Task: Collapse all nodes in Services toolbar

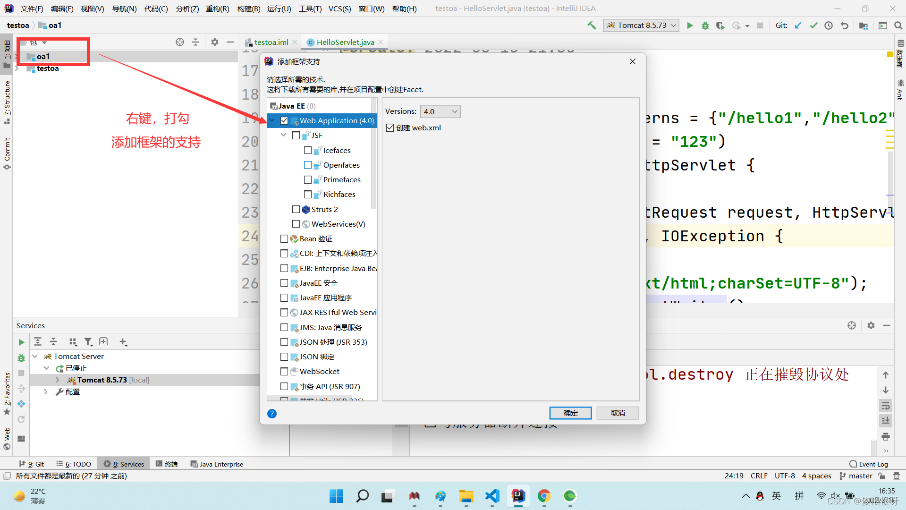Action: click(53, 341)
